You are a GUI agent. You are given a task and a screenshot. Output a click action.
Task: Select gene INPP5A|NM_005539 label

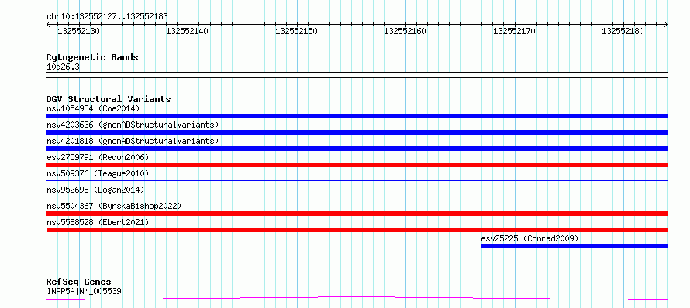[84, 291]
